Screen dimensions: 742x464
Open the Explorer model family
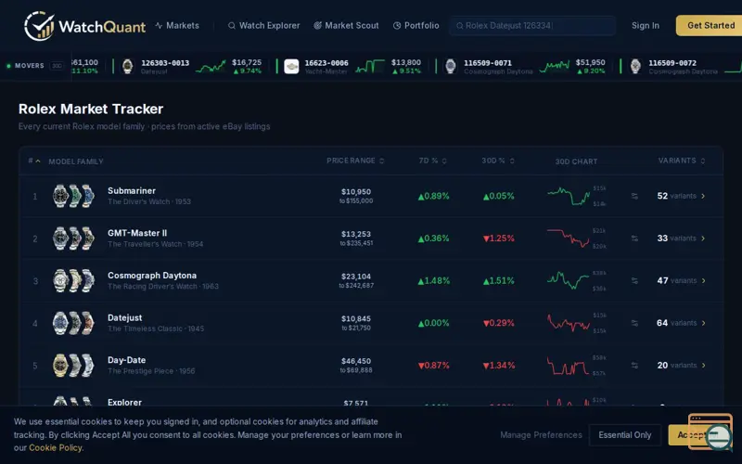click(x=371, y=398)
